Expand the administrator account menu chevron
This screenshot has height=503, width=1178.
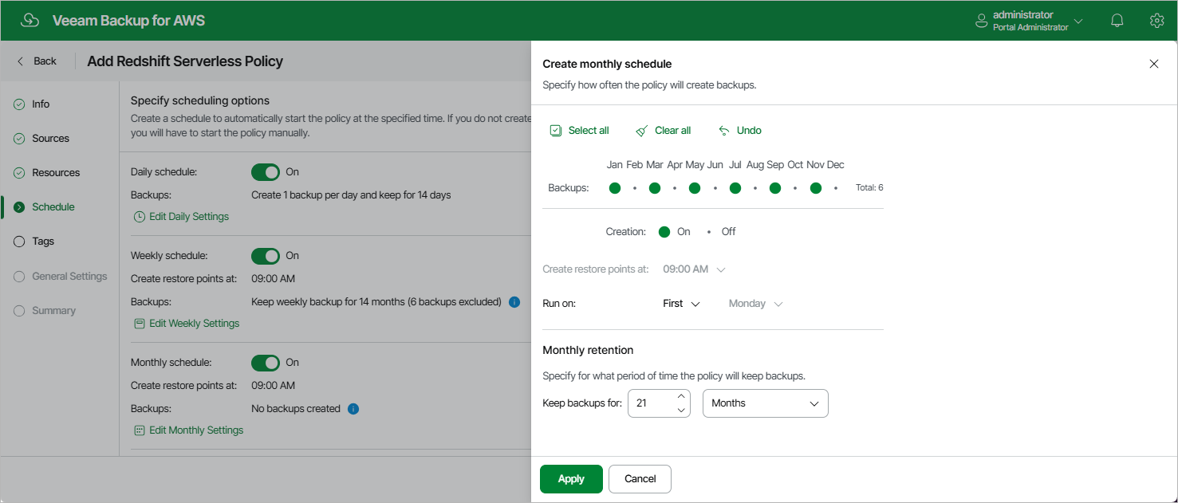point(1078,22)
